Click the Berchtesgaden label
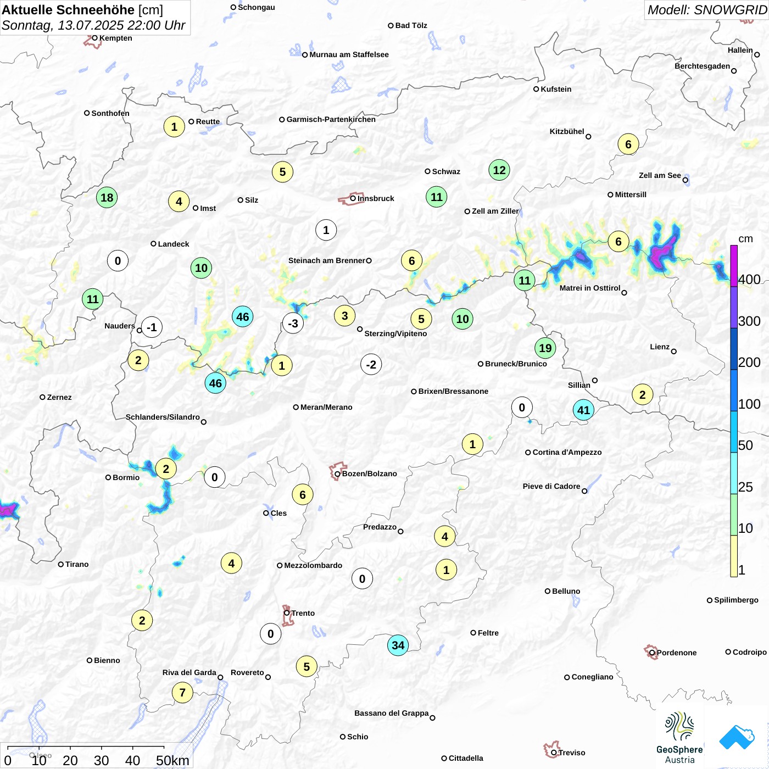This screenshot has width=769, height=769. click(703, 66)
